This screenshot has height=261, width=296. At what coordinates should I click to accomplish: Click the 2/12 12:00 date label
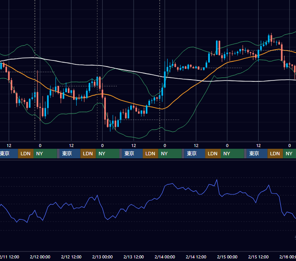point(71,257)
